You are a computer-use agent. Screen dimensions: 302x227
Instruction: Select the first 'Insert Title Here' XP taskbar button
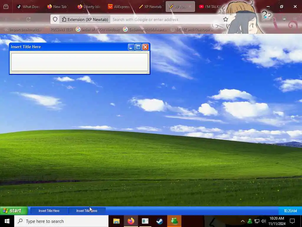pos(49,211)
